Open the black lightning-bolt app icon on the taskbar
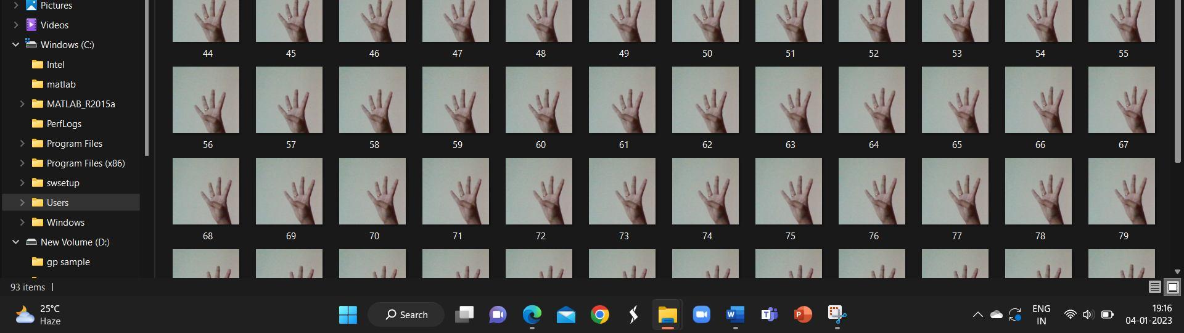Screen dimensions: 1184x333 point(633,314)
